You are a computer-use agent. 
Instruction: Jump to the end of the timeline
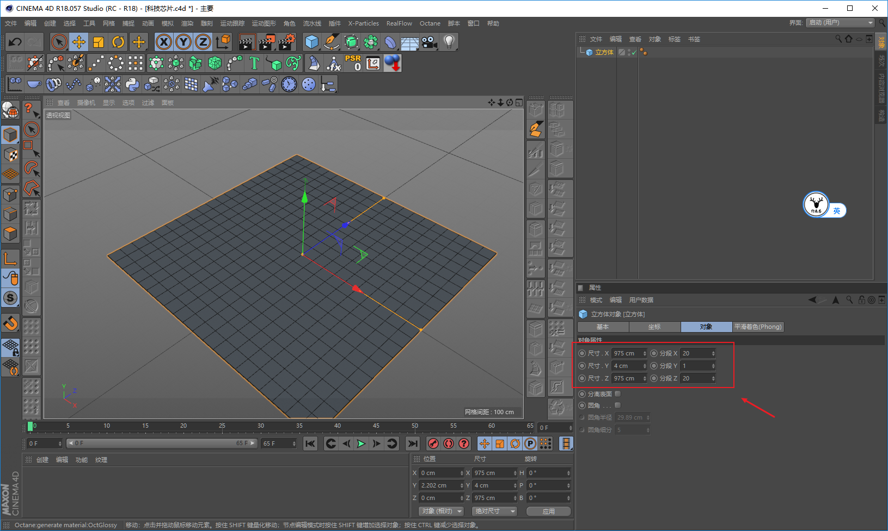[x=413, y=443]
